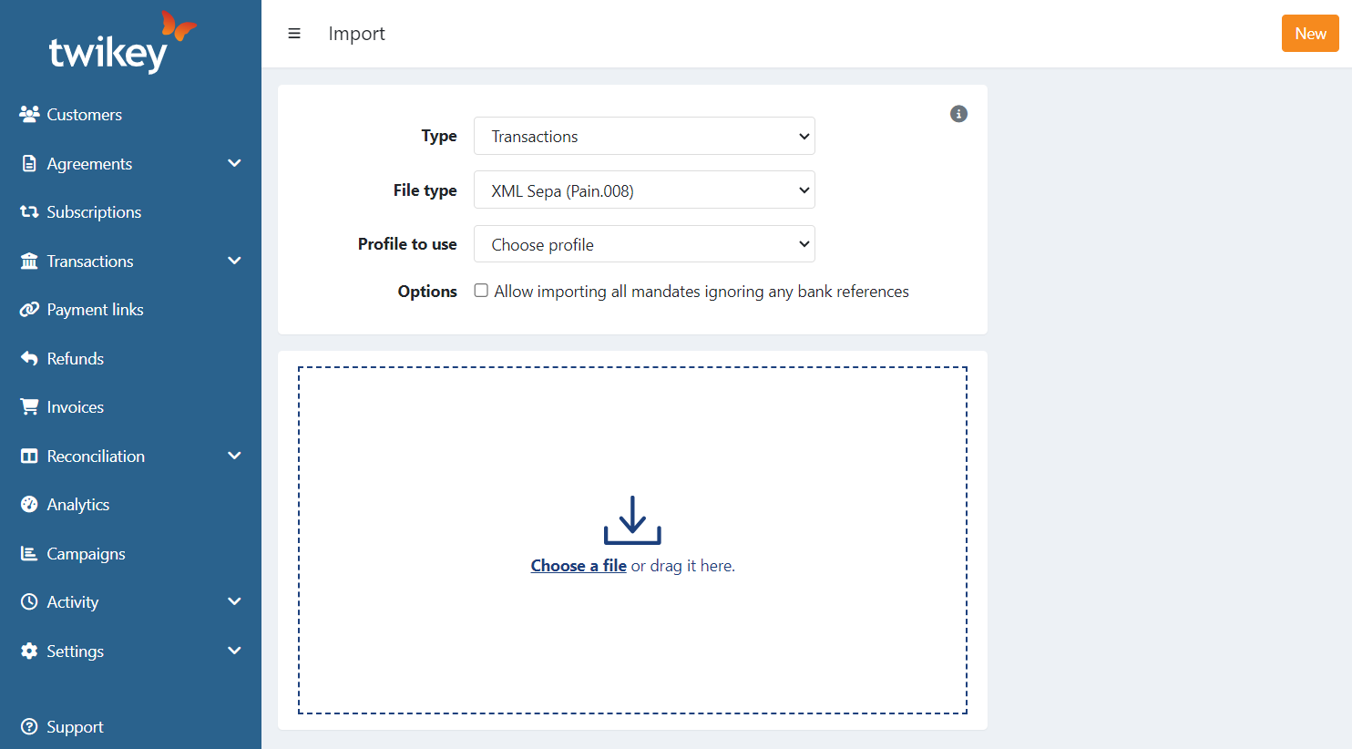The width and height of the screenshot is (1352, 749).
Task: Click the Payment links chain icon
Action: point(29,310)
